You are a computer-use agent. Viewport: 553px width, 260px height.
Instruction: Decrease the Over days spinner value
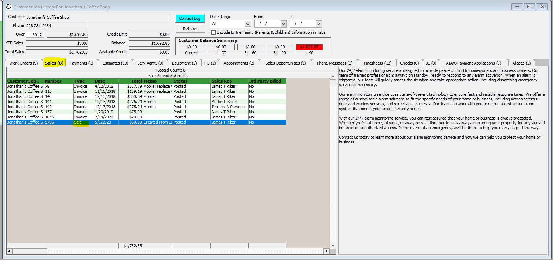pos(41,36)
